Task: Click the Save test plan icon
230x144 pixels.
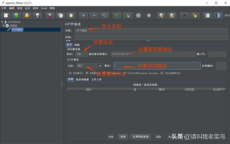Action: click(x=37, y=15)
